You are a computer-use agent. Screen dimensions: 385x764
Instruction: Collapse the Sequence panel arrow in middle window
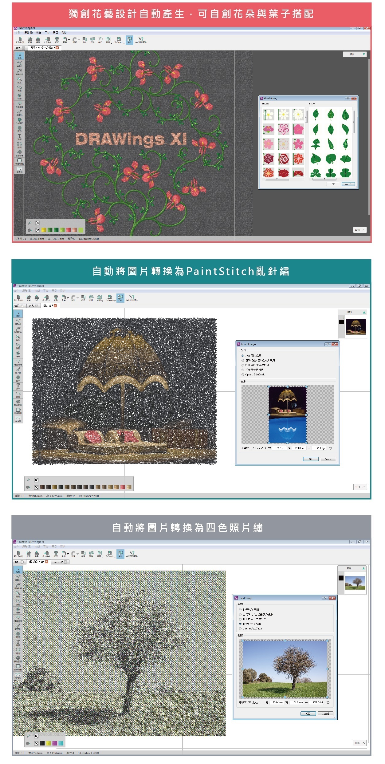pos(364,312)
